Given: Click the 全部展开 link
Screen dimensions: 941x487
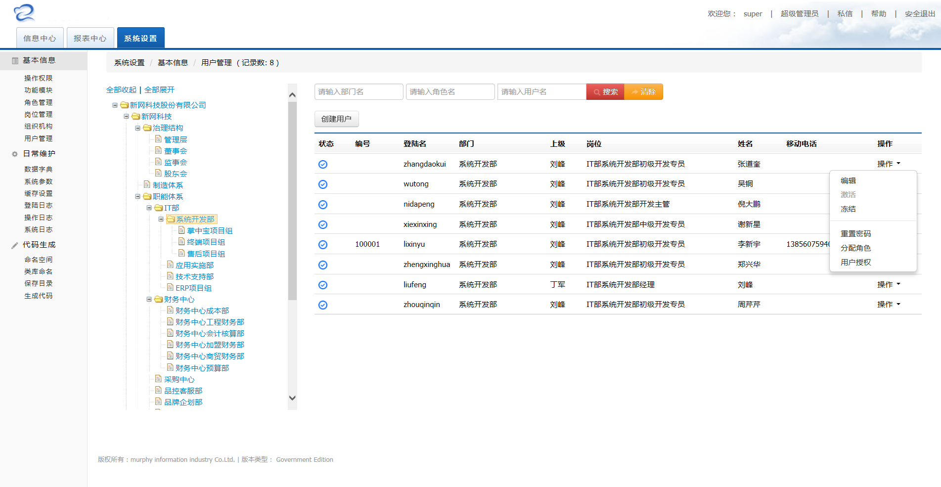Looking at the screenshot, I should [159, 89].
